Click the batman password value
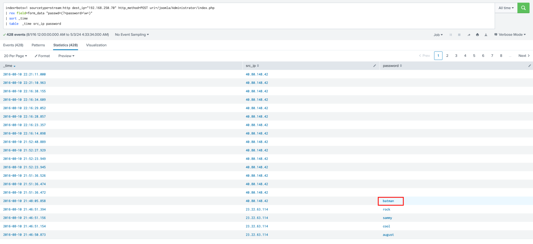This screenshot has height=244, width=533. [388, 201]
